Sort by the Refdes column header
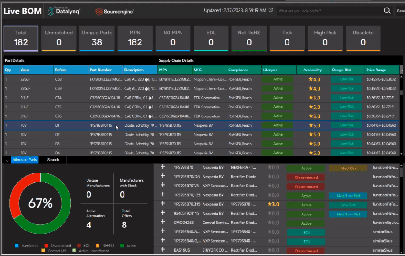The height and width of the screenshot is (256, 405). (x=71, y=70)
